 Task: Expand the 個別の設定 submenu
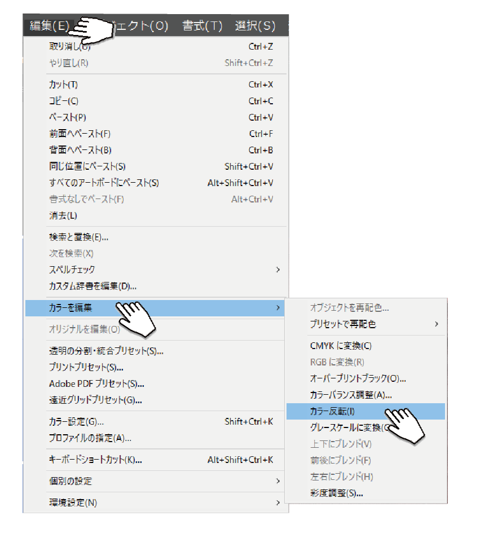pyautogui.click(x=277, y=481)
